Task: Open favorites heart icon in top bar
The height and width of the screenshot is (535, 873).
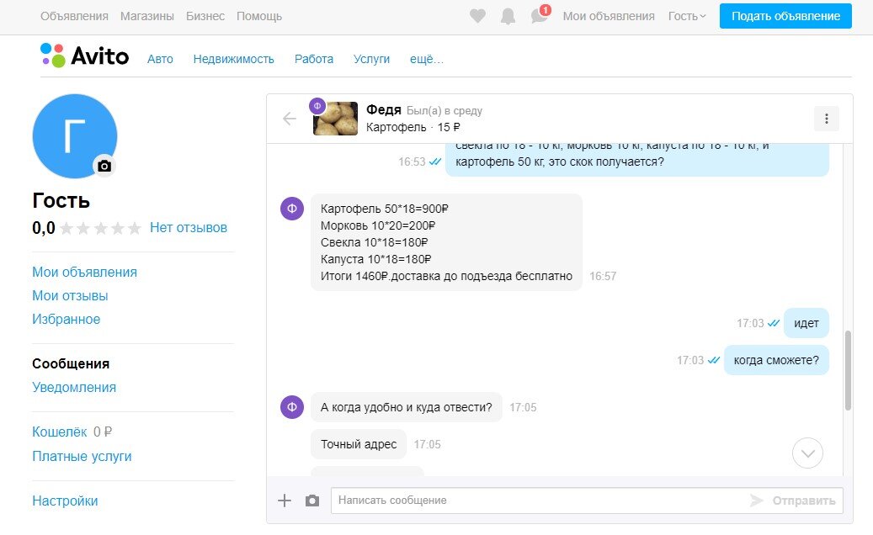Action: coord(477,16)
